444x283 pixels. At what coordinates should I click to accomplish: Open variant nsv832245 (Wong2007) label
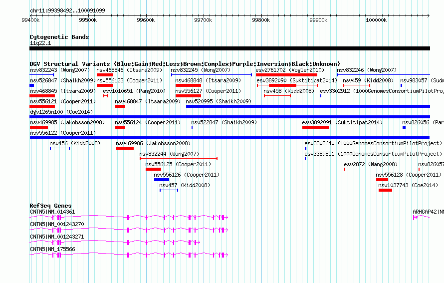click(x=201, y=70)
